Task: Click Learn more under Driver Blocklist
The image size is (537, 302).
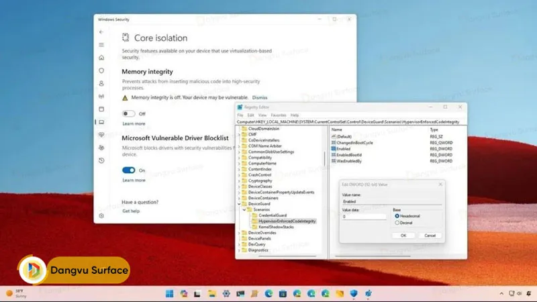Action: coord(134,180)
